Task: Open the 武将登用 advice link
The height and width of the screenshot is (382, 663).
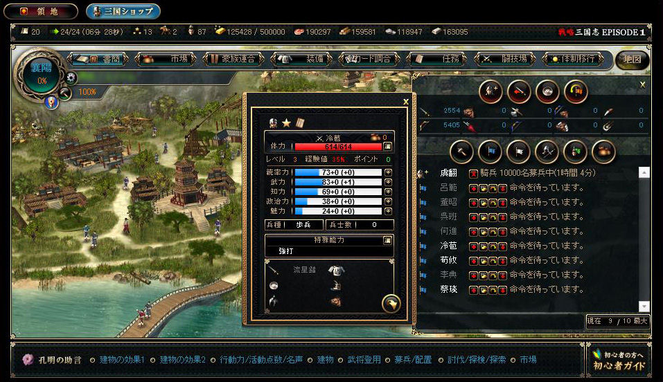Action: [x=364, y=360]
